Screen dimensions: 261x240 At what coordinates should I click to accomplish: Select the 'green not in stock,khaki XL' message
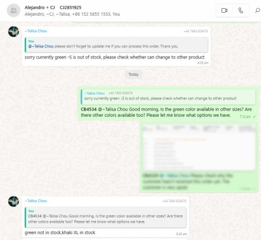(60, 232)
